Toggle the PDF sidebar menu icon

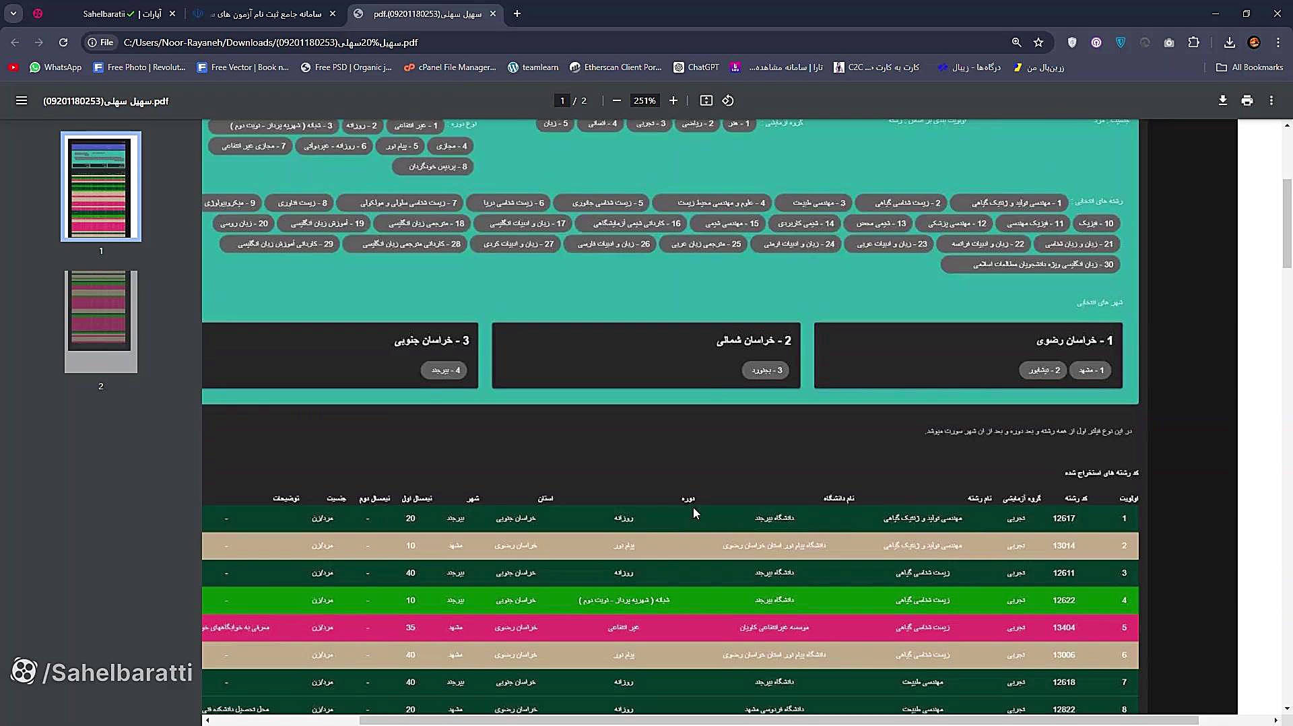coord(22,100)
